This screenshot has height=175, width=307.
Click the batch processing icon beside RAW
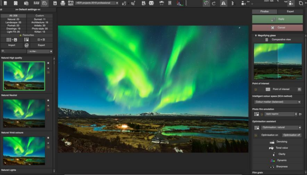[x=26, y=3]
